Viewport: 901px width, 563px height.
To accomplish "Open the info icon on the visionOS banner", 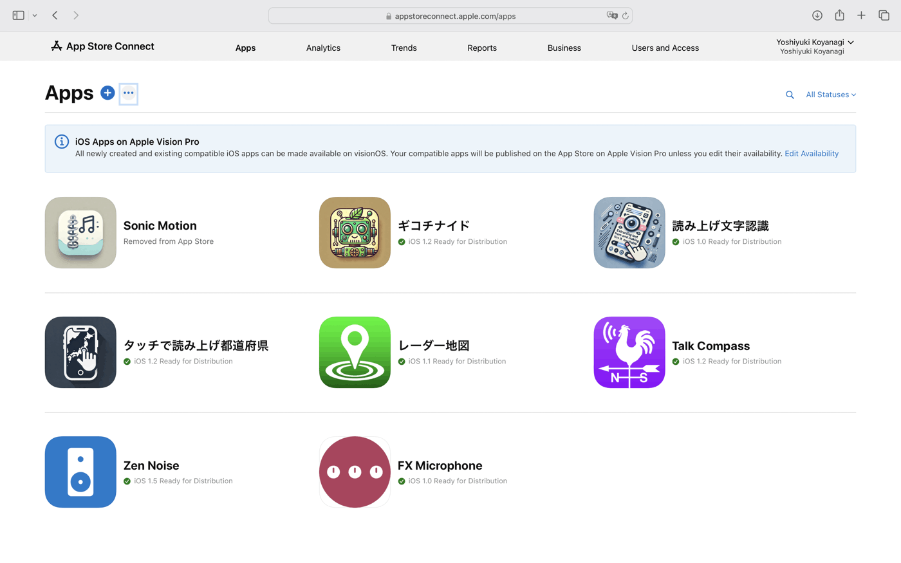I will coord(61,142).
